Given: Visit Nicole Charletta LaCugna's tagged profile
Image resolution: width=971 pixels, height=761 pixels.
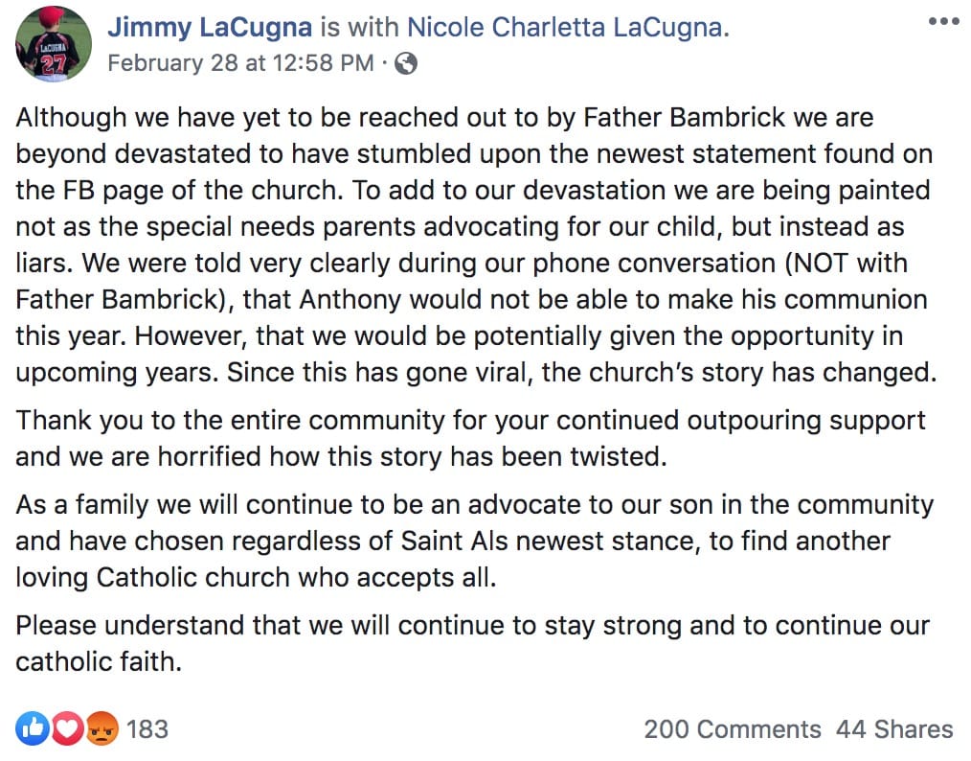Looking at the screenshot, I should [568, 27].
